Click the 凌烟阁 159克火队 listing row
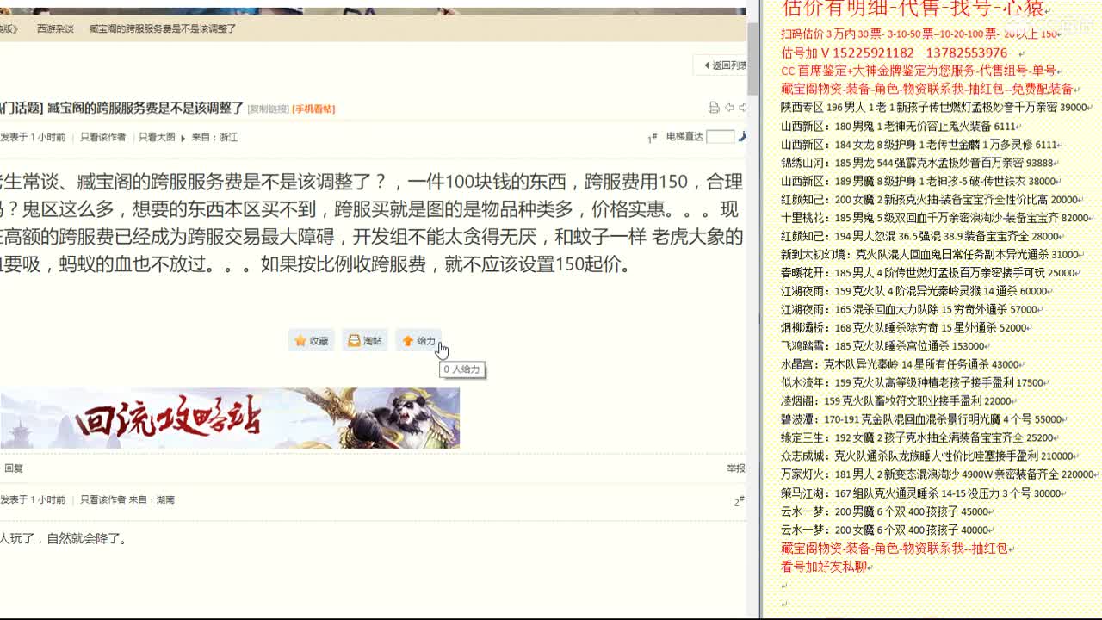 click(897, 401)
